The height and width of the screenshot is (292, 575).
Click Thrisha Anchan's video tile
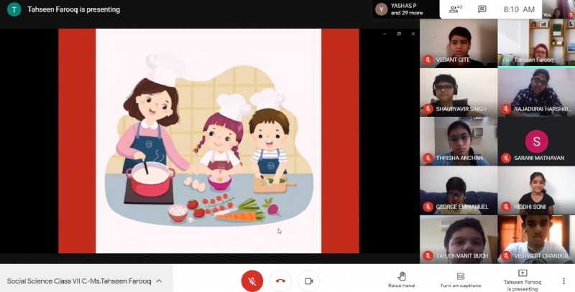click(458, 141)
